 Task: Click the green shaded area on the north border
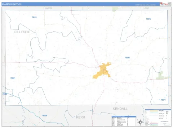click(115, 9)
